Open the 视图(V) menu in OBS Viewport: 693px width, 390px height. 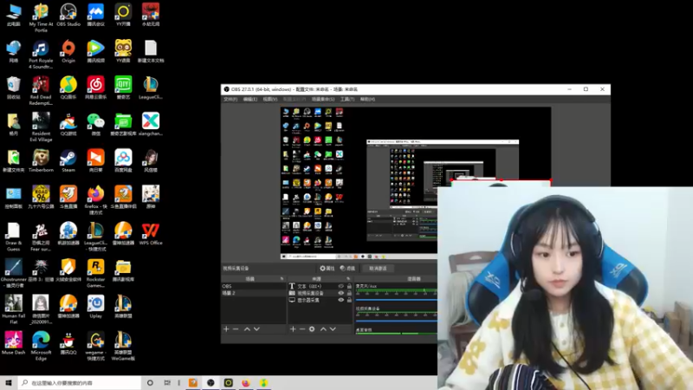click(270, 99)
